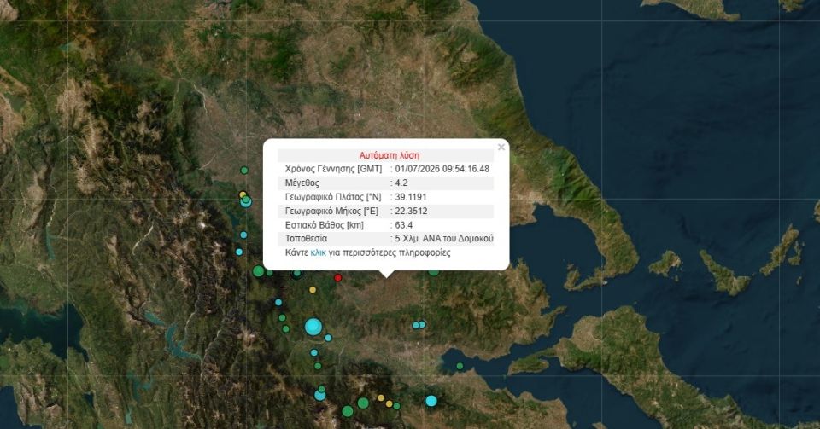820x429 pixels.
Task: Click the small cyan marker touching the largest cyan circle
Action: point(328,338)
